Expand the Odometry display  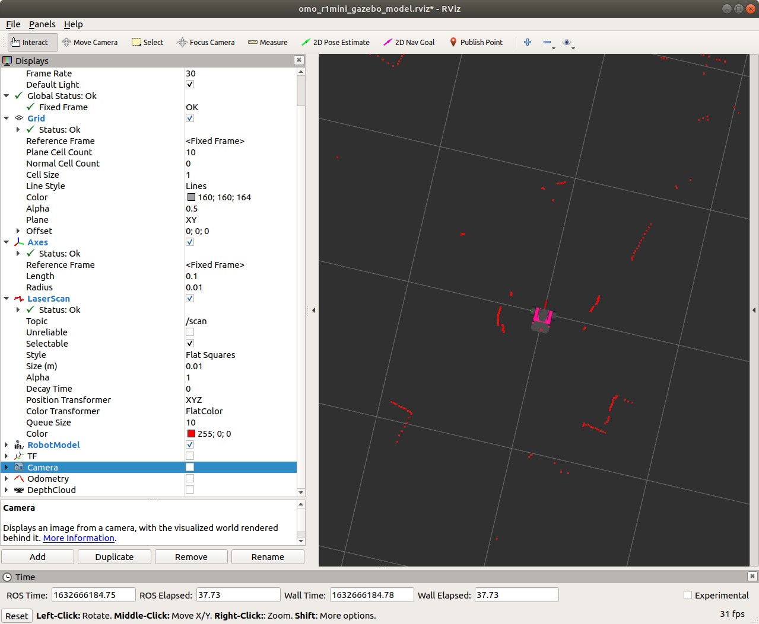tap(7, 478)
